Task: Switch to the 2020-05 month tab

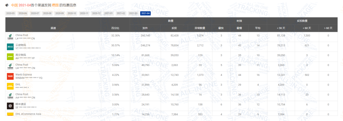Action: [x=10, y=14]
